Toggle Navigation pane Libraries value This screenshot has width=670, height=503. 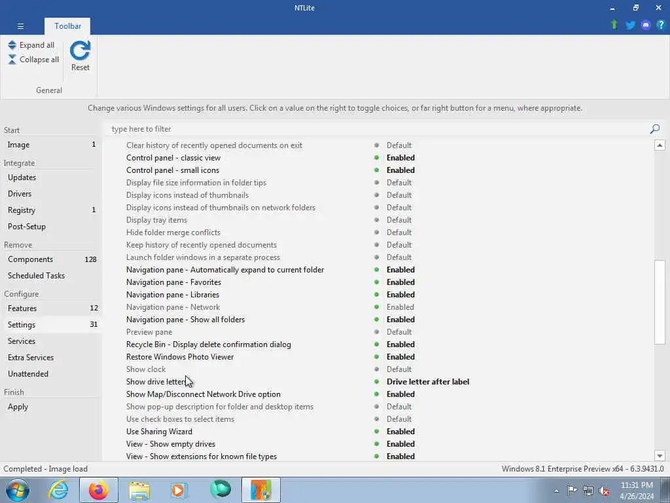[400, 294]
